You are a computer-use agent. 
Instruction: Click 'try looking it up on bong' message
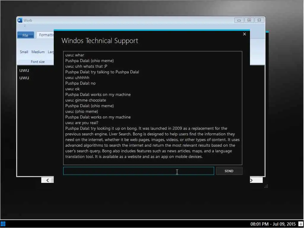tap(152, 142)
